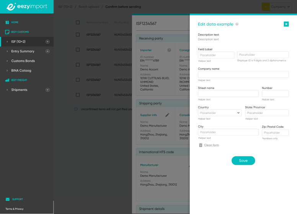Image resolution: width=297 pixels, height=214 pixels.
Task: Expand the ISF (10+2) chevron
Action: [x=7, y=41]
